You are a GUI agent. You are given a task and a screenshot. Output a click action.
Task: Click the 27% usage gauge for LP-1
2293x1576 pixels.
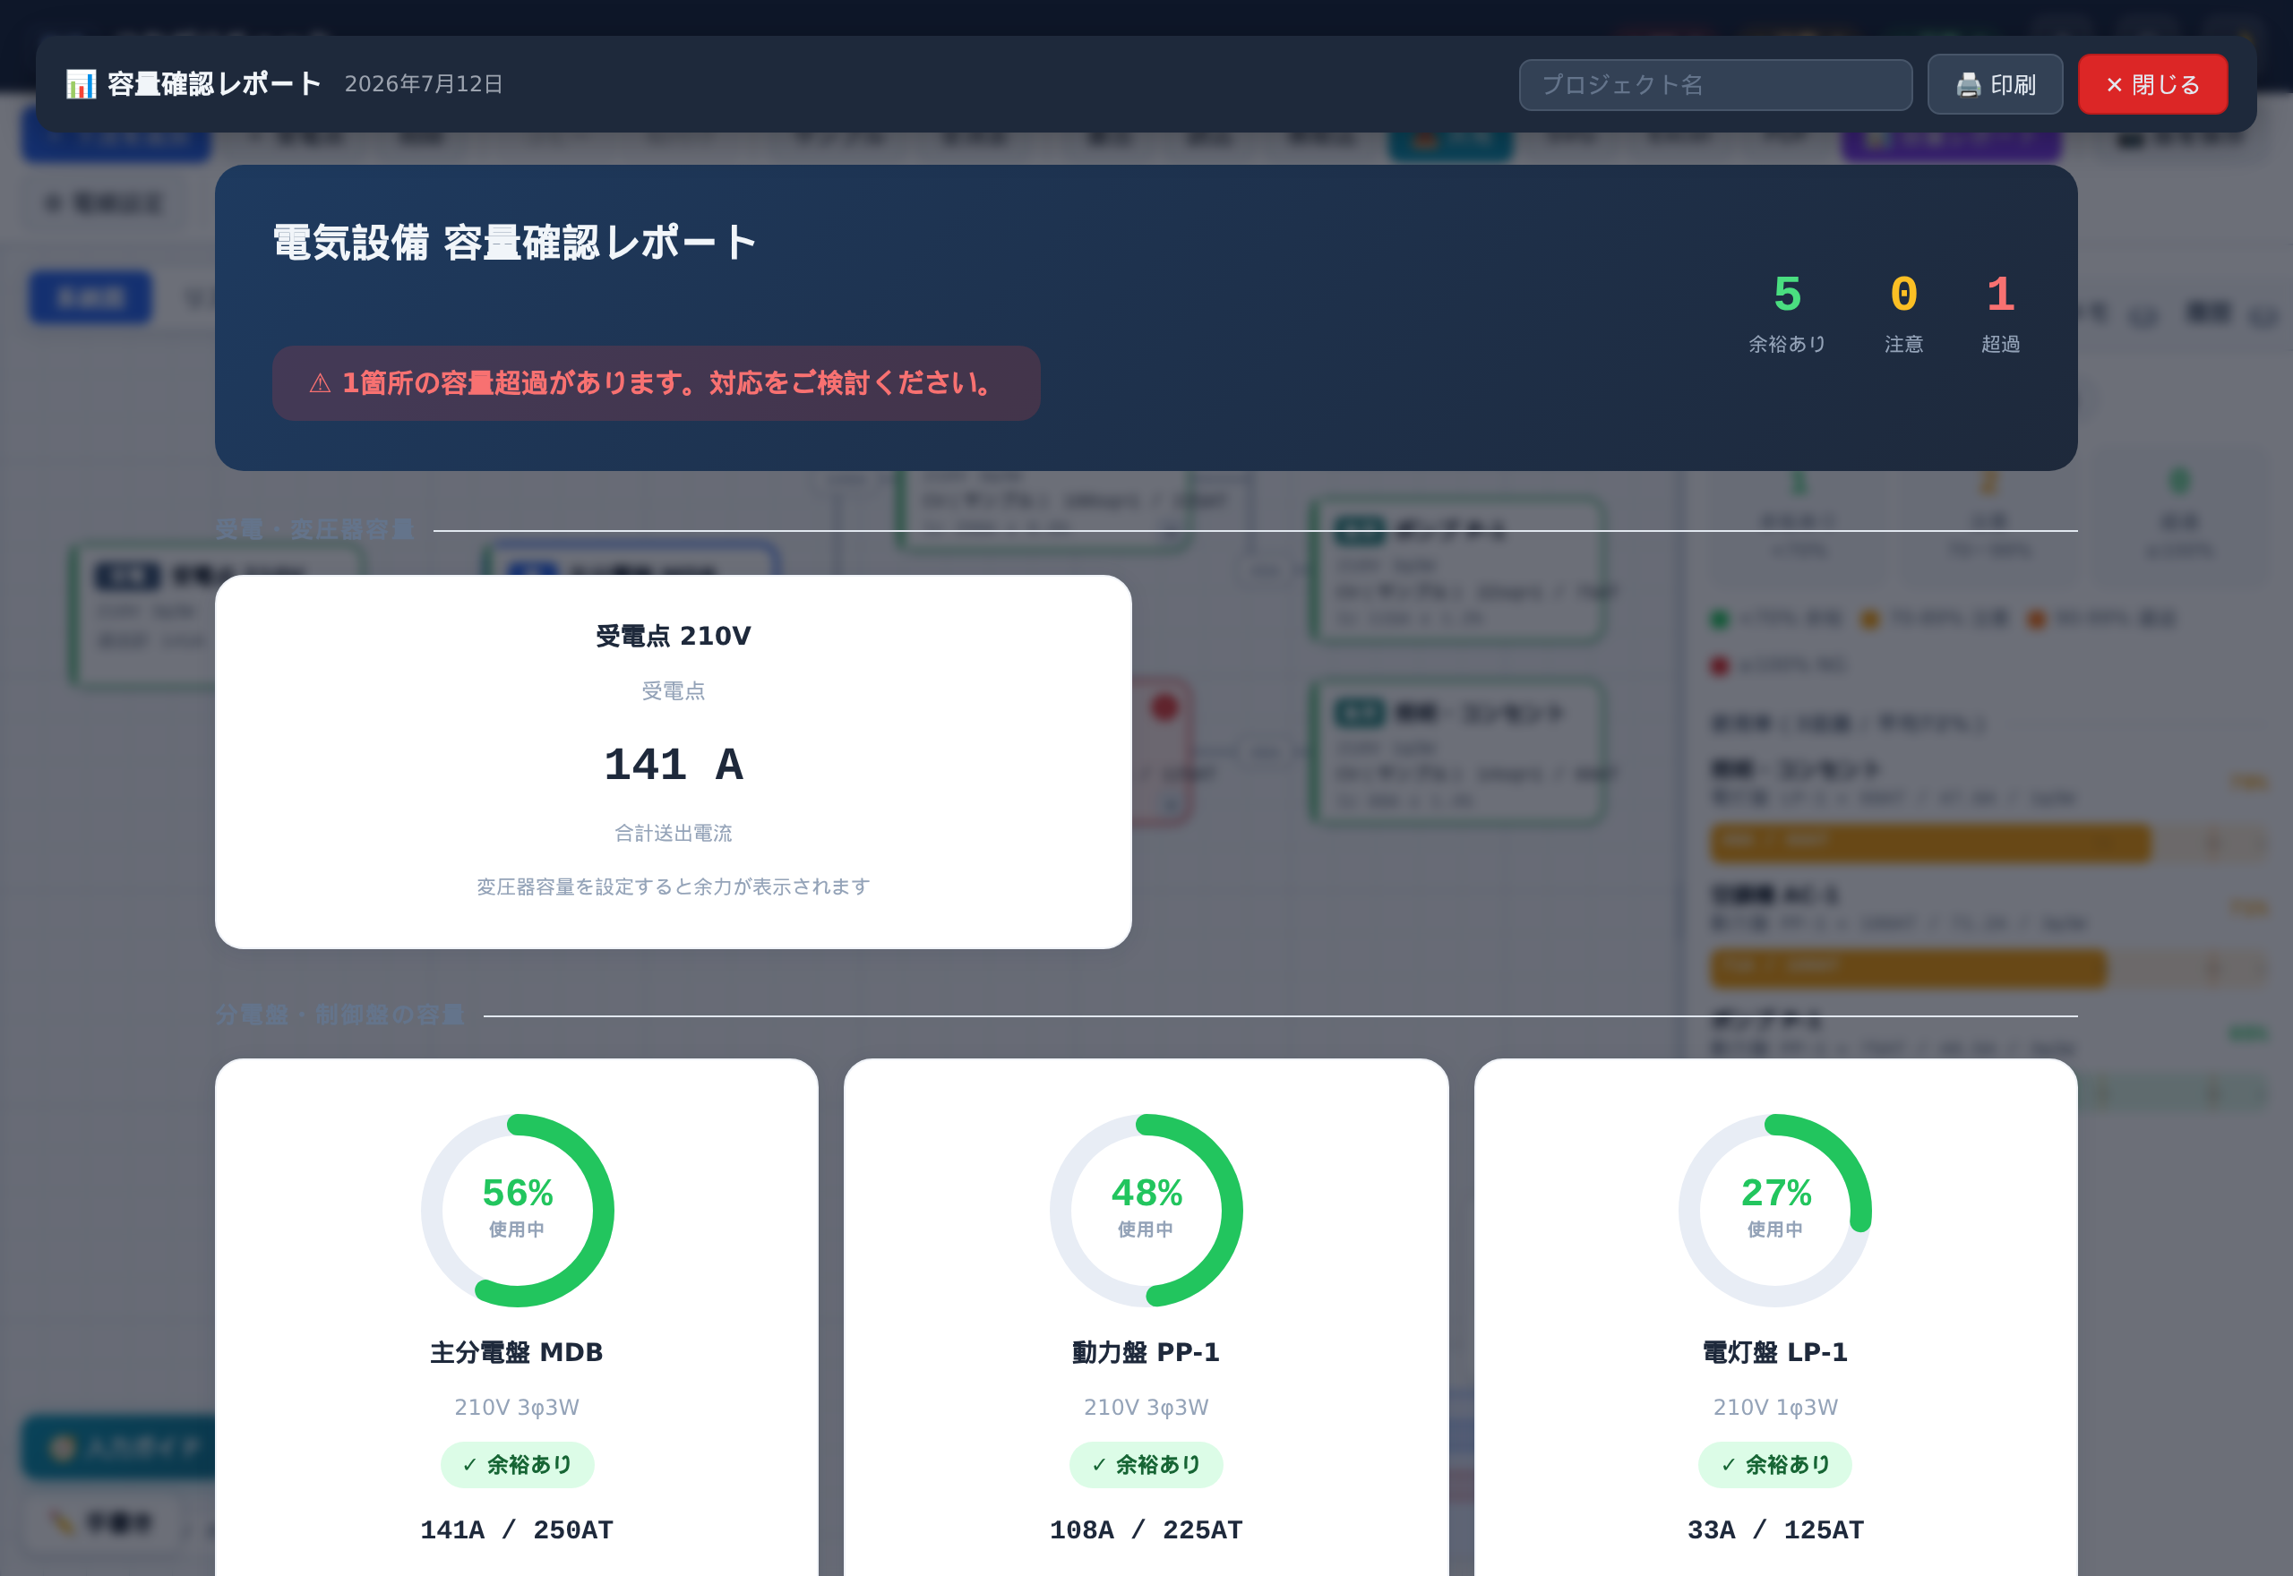tap(1774, 1210)
